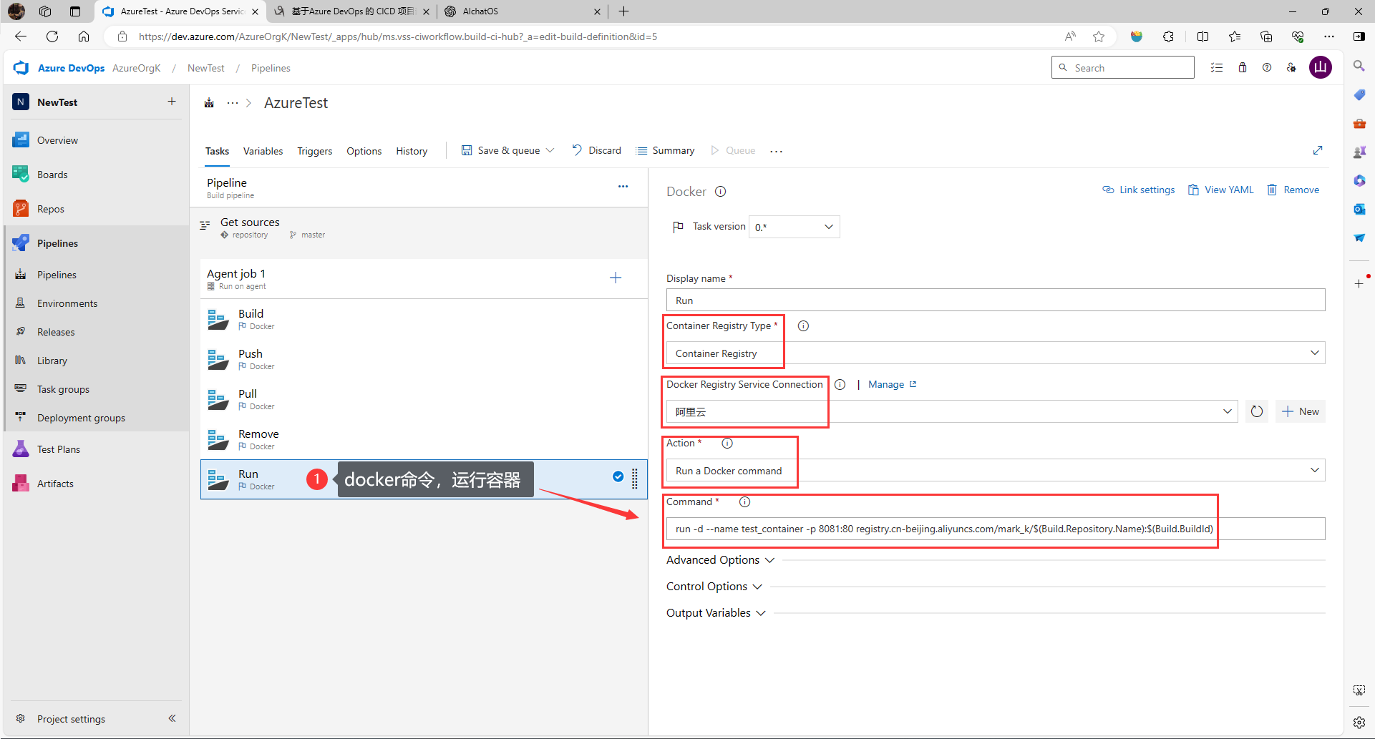
Task: Open Pipeline section more options ellipsis
Action: (623, 186)
